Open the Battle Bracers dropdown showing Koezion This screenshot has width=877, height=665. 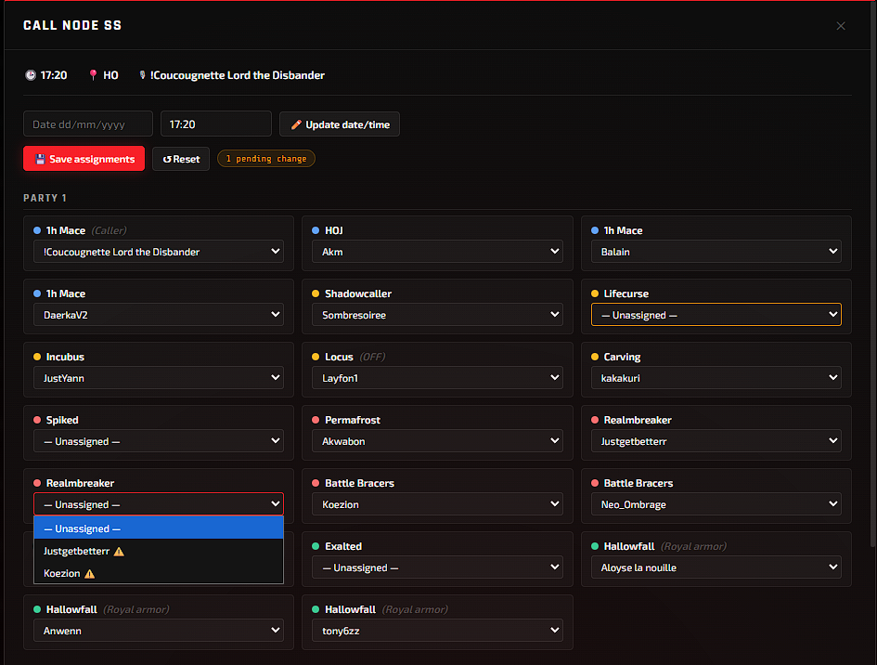[x=437, y=504]
